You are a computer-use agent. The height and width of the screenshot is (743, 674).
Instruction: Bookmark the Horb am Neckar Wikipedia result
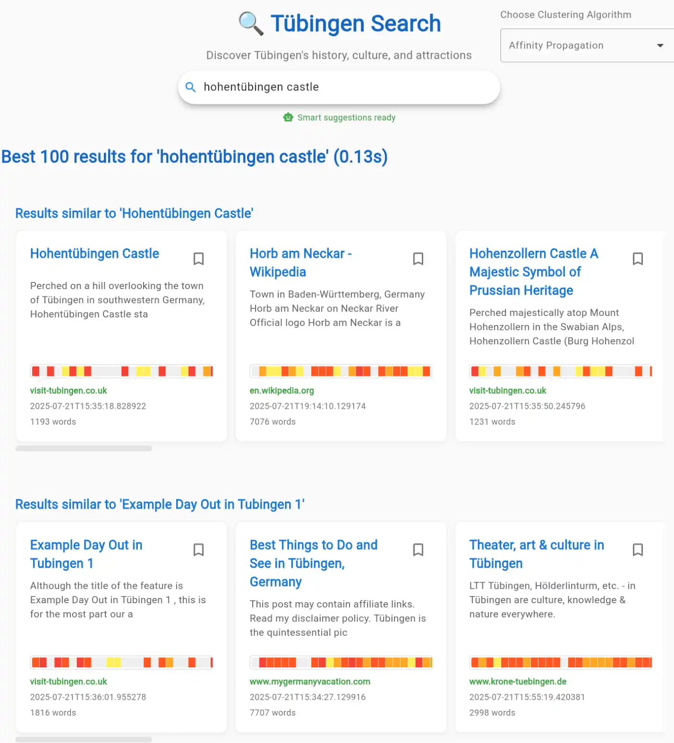(418, 259)
